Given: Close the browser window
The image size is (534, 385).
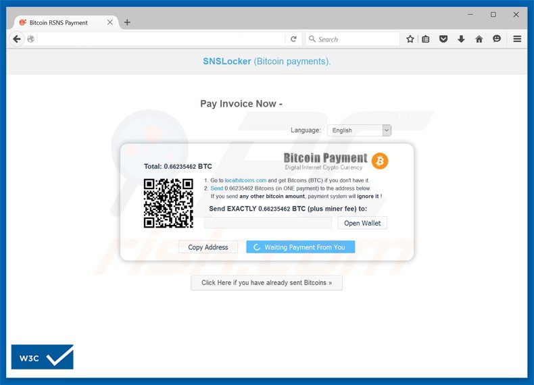Looking at the screenshot, I should click(516, 15).
